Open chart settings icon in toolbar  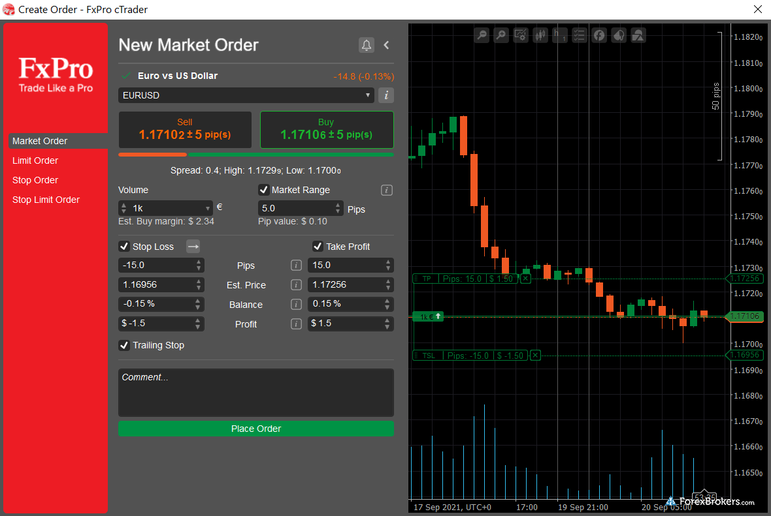tap(521, 35)
